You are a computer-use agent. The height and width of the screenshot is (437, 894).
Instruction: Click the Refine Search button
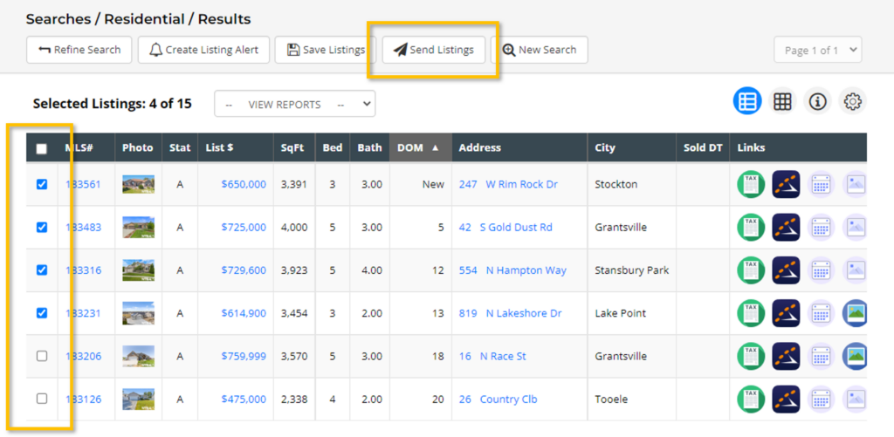[79, 50]
